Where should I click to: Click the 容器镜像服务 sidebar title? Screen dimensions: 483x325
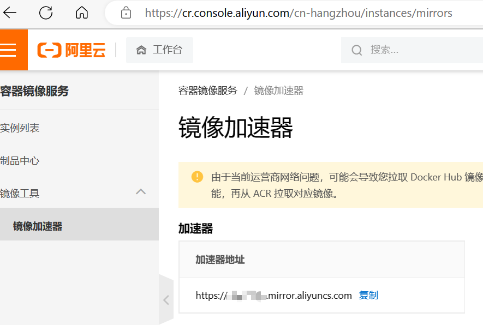point(34,91)
